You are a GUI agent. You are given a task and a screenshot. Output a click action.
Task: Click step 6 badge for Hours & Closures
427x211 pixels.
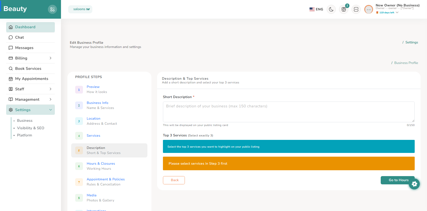79,166
